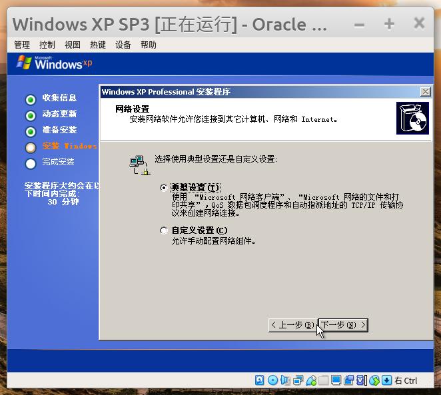Click the USB devices status icon
This screenshot has height=395, width=441.
[x=311, y=380]
